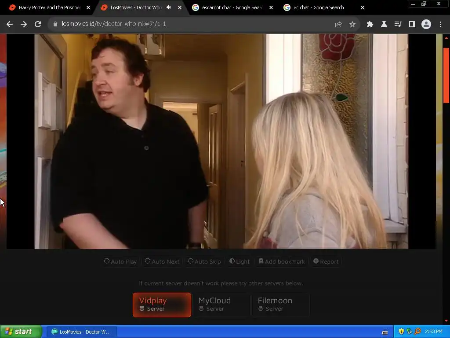Click the padlock site info icon
Image resolution: width=450 pixels, height=338 pixels.
coord(55,24)
